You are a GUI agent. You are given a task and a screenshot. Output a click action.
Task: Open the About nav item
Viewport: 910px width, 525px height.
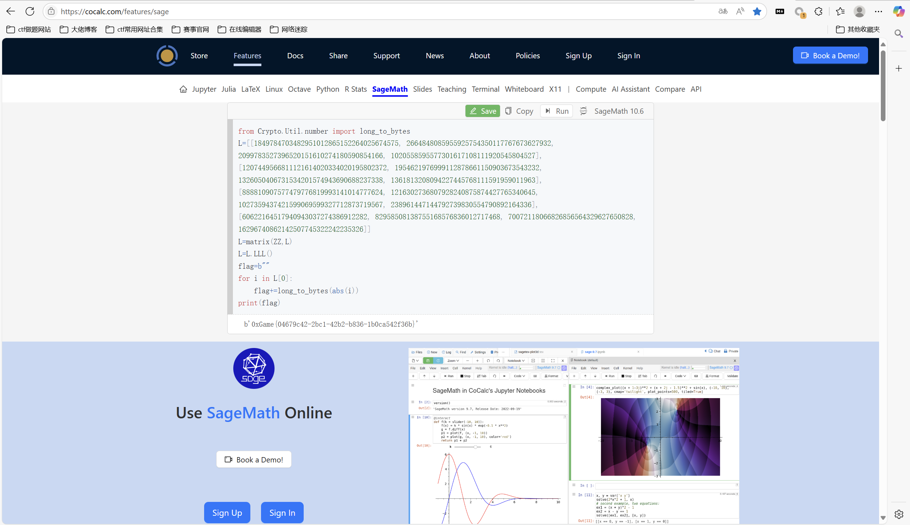point(480,55)
